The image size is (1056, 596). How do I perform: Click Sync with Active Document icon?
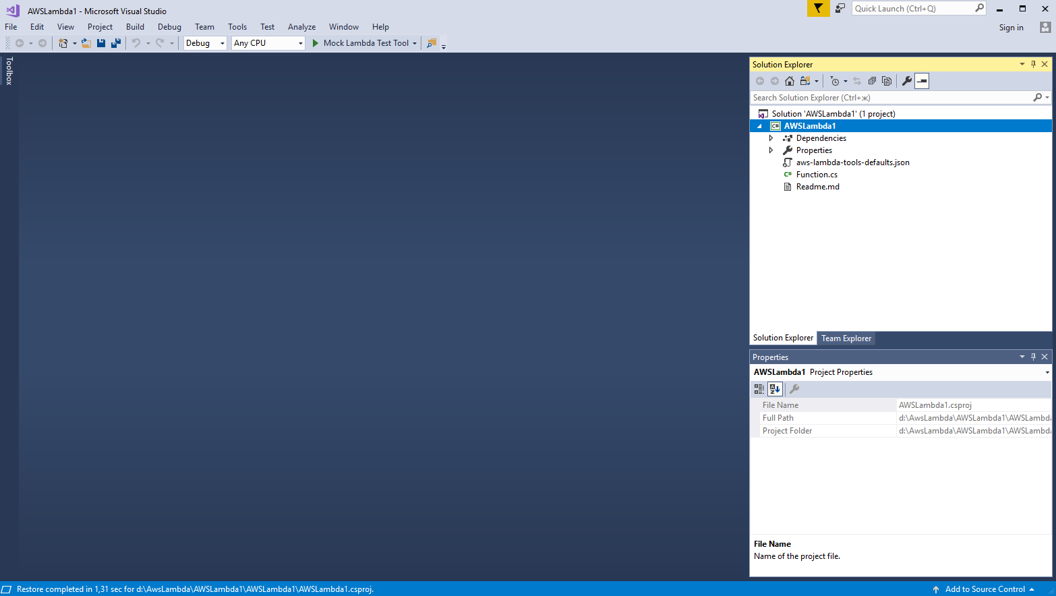tap(857, 81)
